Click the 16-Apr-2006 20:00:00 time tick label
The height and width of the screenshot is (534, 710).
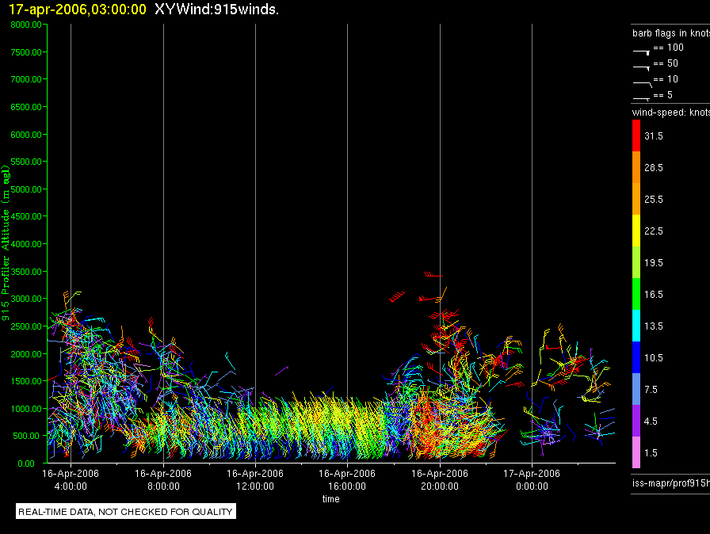click(x=440, y=479)
